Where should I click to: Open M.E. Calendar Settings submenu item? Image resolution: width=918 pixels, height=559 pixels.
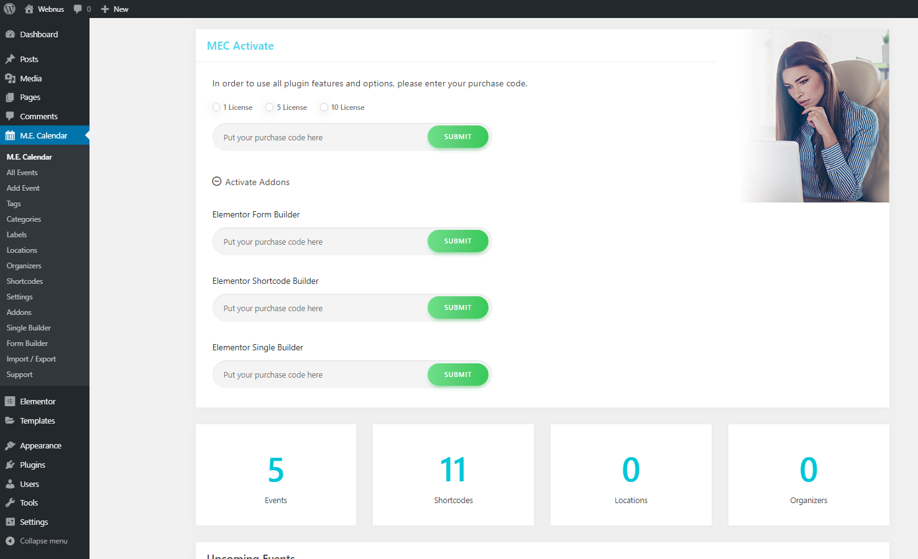(x=19, y=297)
